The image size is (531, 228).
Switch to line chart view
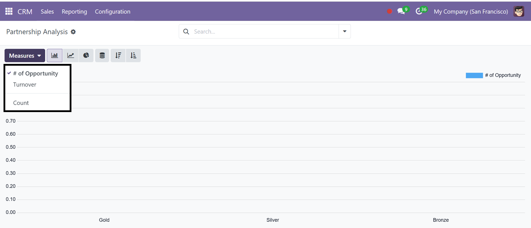(71, 56)
